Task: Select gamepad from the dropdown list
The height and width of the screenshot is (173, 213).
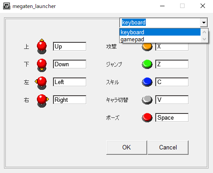Action: click(160, 39)
